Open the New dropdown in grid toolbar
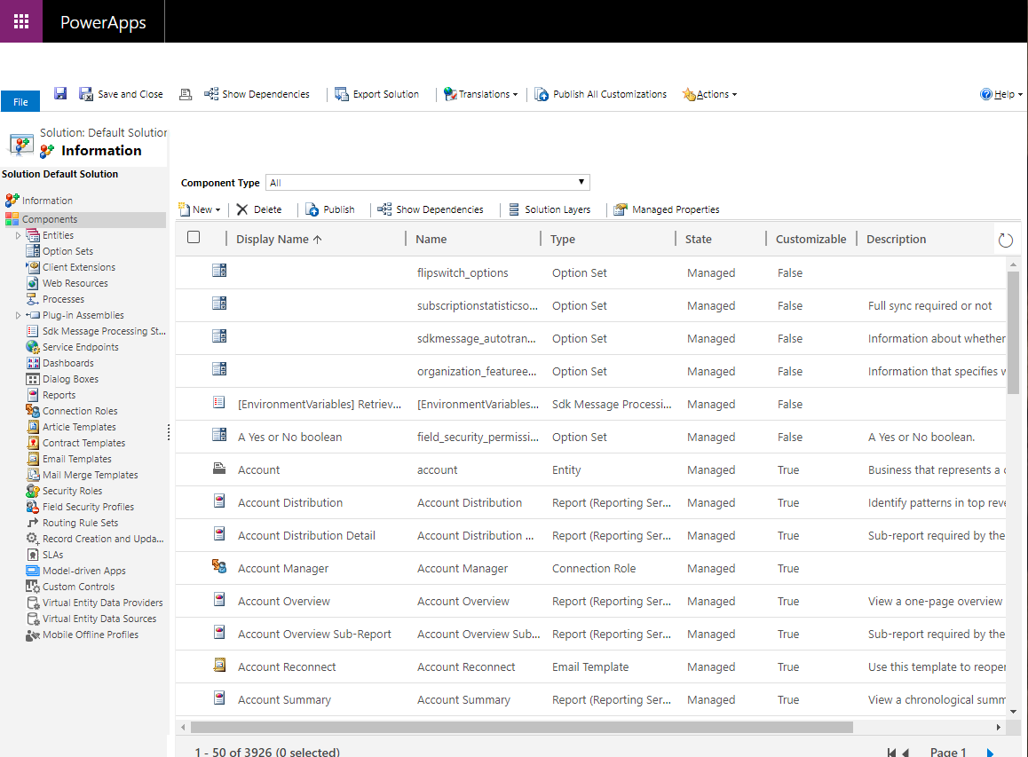Image resolution: width=1028 pixels, height=757 pixels. coord(200,209)
